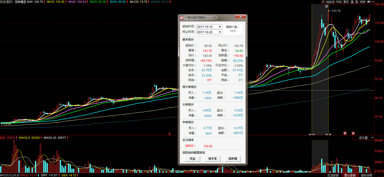Click the 叠 overlay toolbar icon
384x177 pixels.
pyautogui.click(x=352, y=2)
